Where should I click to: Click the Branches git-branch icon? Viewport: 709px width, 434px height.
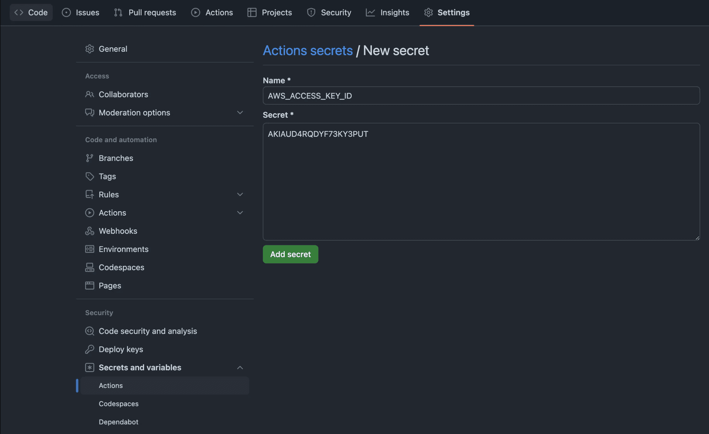(89, 158)
